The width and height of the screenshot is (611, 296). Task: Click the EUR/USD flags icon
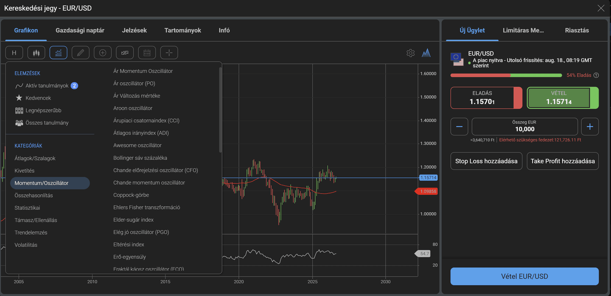(x=457, y=59)
